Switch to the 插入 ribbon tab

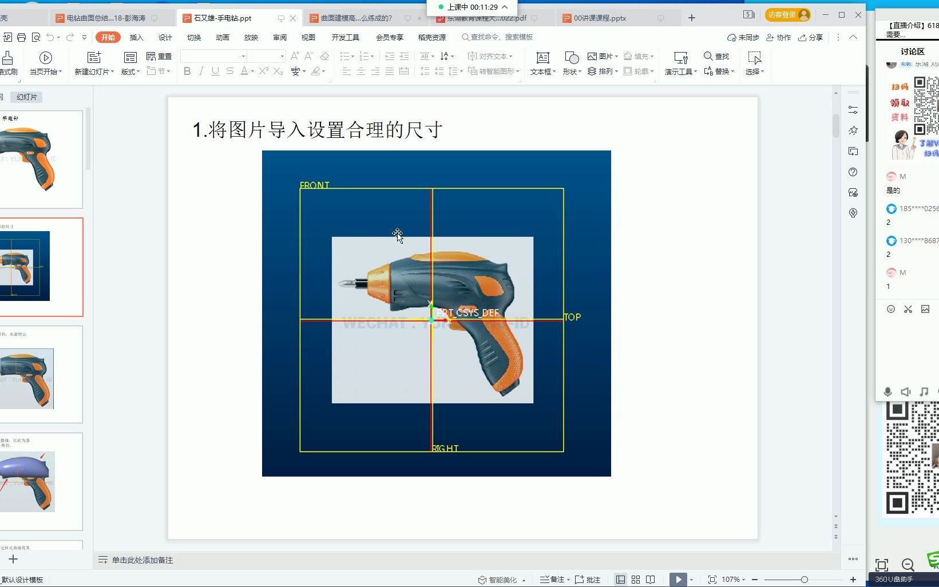point(136,37)
